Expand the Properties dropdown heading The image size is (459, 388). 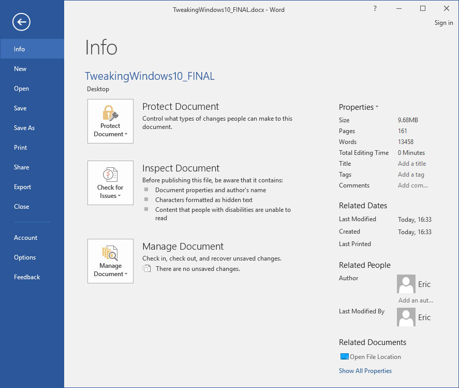point(359,107)
